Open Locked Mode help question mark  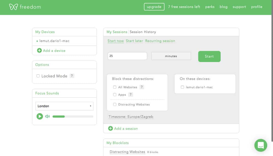click(72, 76)
